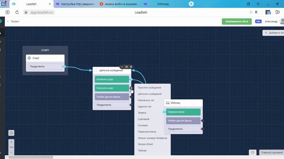Click the horizontal scrollbar at the bottom
Image resolution: width=284 pixels, height=159 pixels.
(x=31, y=157)
